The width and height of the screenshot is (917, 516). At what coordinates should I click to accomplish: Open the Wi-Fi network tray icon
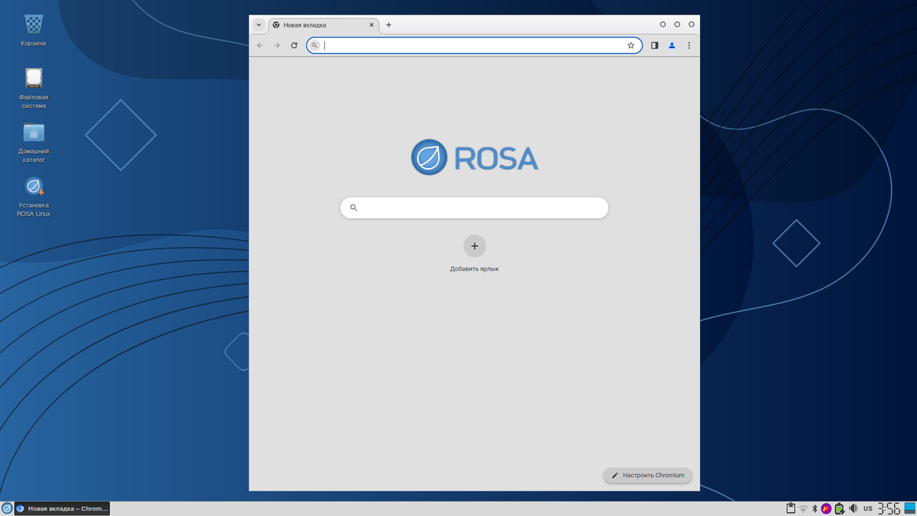coord(803,508)
